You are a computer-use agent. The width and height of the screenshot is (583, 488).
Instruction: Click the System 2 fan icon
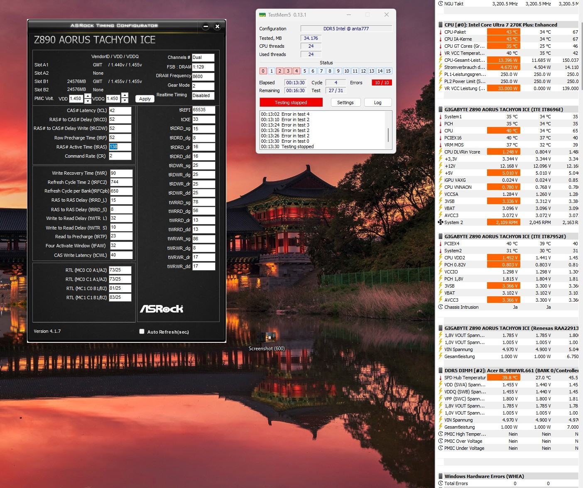pyautogui.click(x=441, y=222)
